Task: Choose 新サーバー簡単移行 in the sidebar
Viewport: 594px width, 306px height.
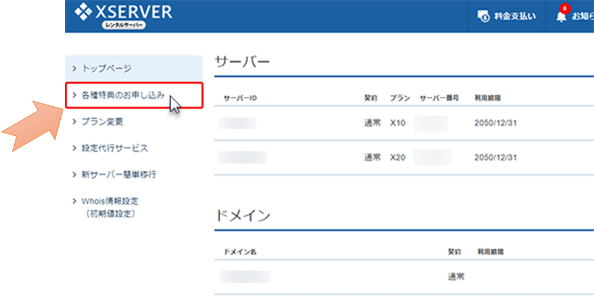Action: [x=119, y=175]
